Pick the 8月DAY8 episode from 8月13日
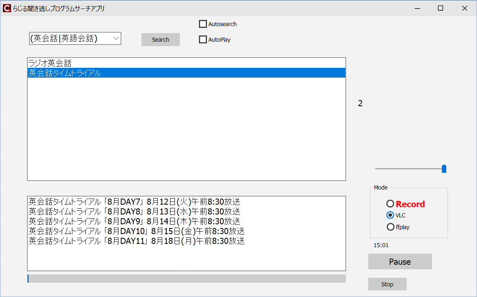 [134, 211]
